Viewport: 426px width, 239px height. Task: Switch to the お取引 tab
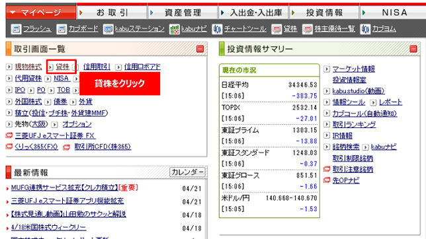(x=112, y=12)
